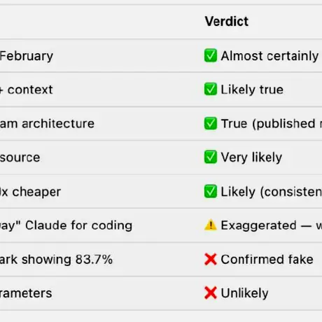Click yellow warning icon beside Exaggerated

click(211, 225)
